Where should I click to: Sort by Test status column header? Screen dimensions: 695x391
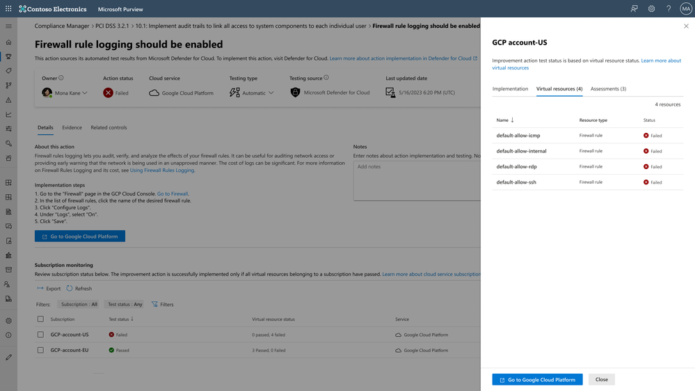pos(121,319)
